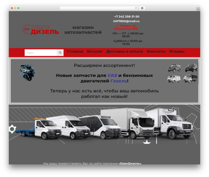This screenshot has height=177, width=209.
Task: Click the browser address bar
Action: point(99,8)
